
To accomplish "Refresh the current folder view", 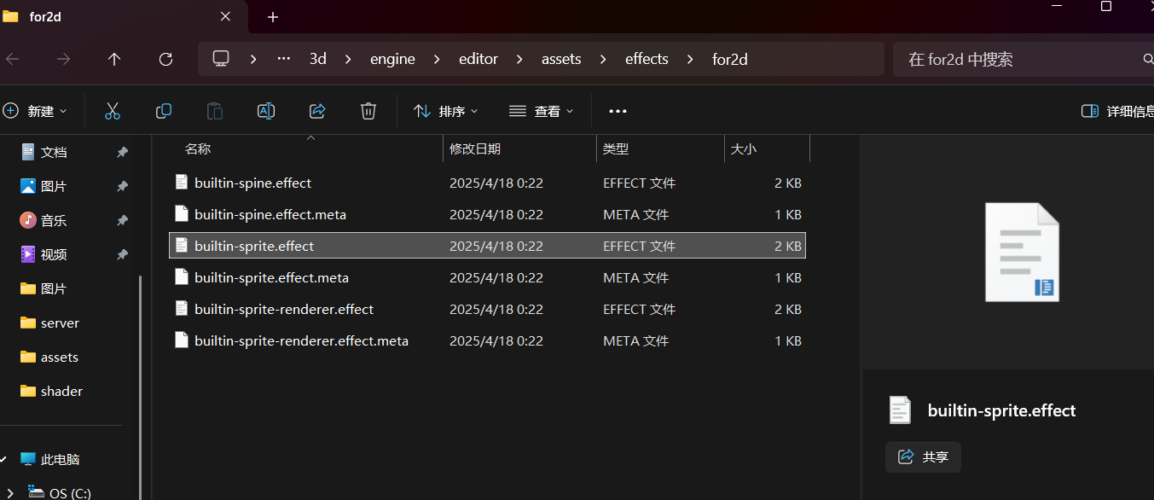I will point(166,59).
